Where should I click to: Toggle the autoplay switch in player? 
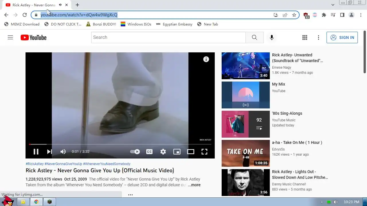[135, 152]
